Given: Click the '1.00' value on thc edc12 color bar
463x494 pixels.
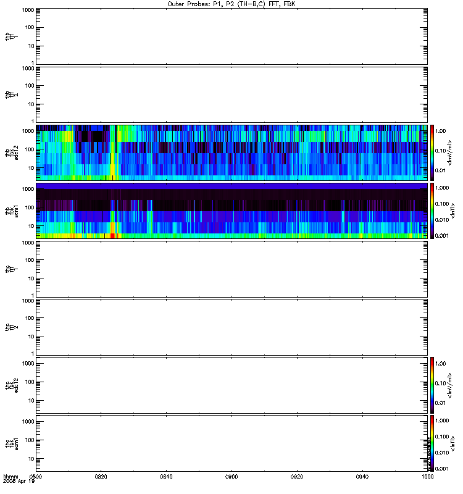Looking at the screenshot, I should click(x=440, y=364).
